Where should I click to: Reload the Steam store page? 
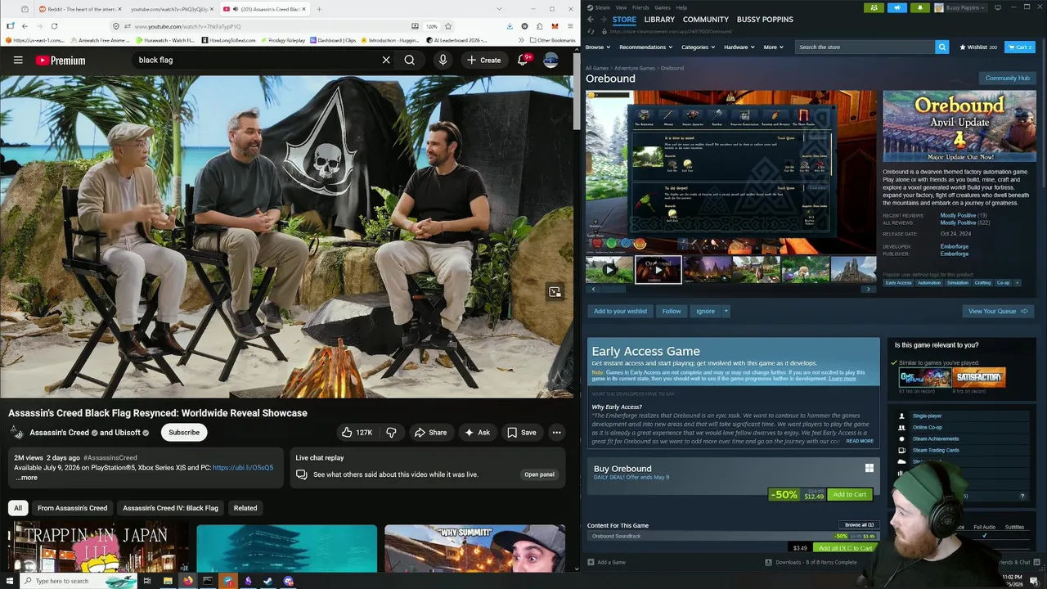592,31
